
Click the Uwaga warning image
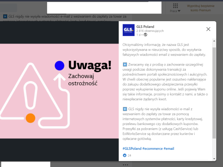(x=59, y=91)
